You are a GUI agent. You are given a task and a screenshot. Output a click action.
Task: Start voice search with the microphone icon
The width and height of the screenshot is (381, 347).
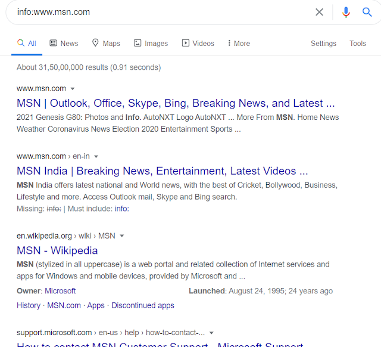[x=346, y=12]
